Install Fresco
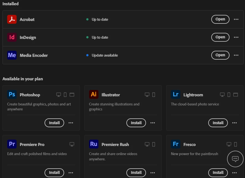This screenshot has height=178, width=245. [x=218, y=173]
